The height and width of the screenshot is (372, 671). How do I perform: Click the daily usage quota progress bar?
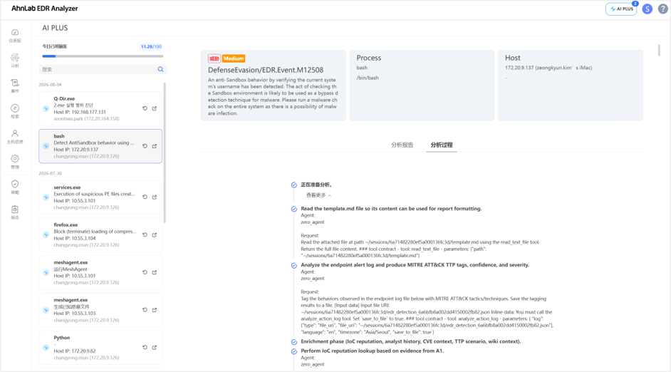click(103, 56)
